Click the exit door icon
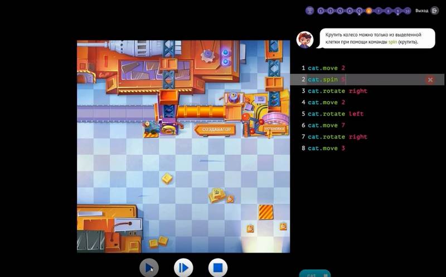This screenshot has height=277, width=446. 435,11
